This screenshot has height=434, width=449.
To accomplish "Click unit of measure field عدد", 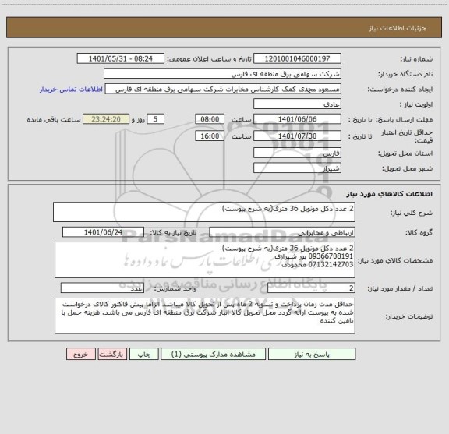I will point(102,288).
